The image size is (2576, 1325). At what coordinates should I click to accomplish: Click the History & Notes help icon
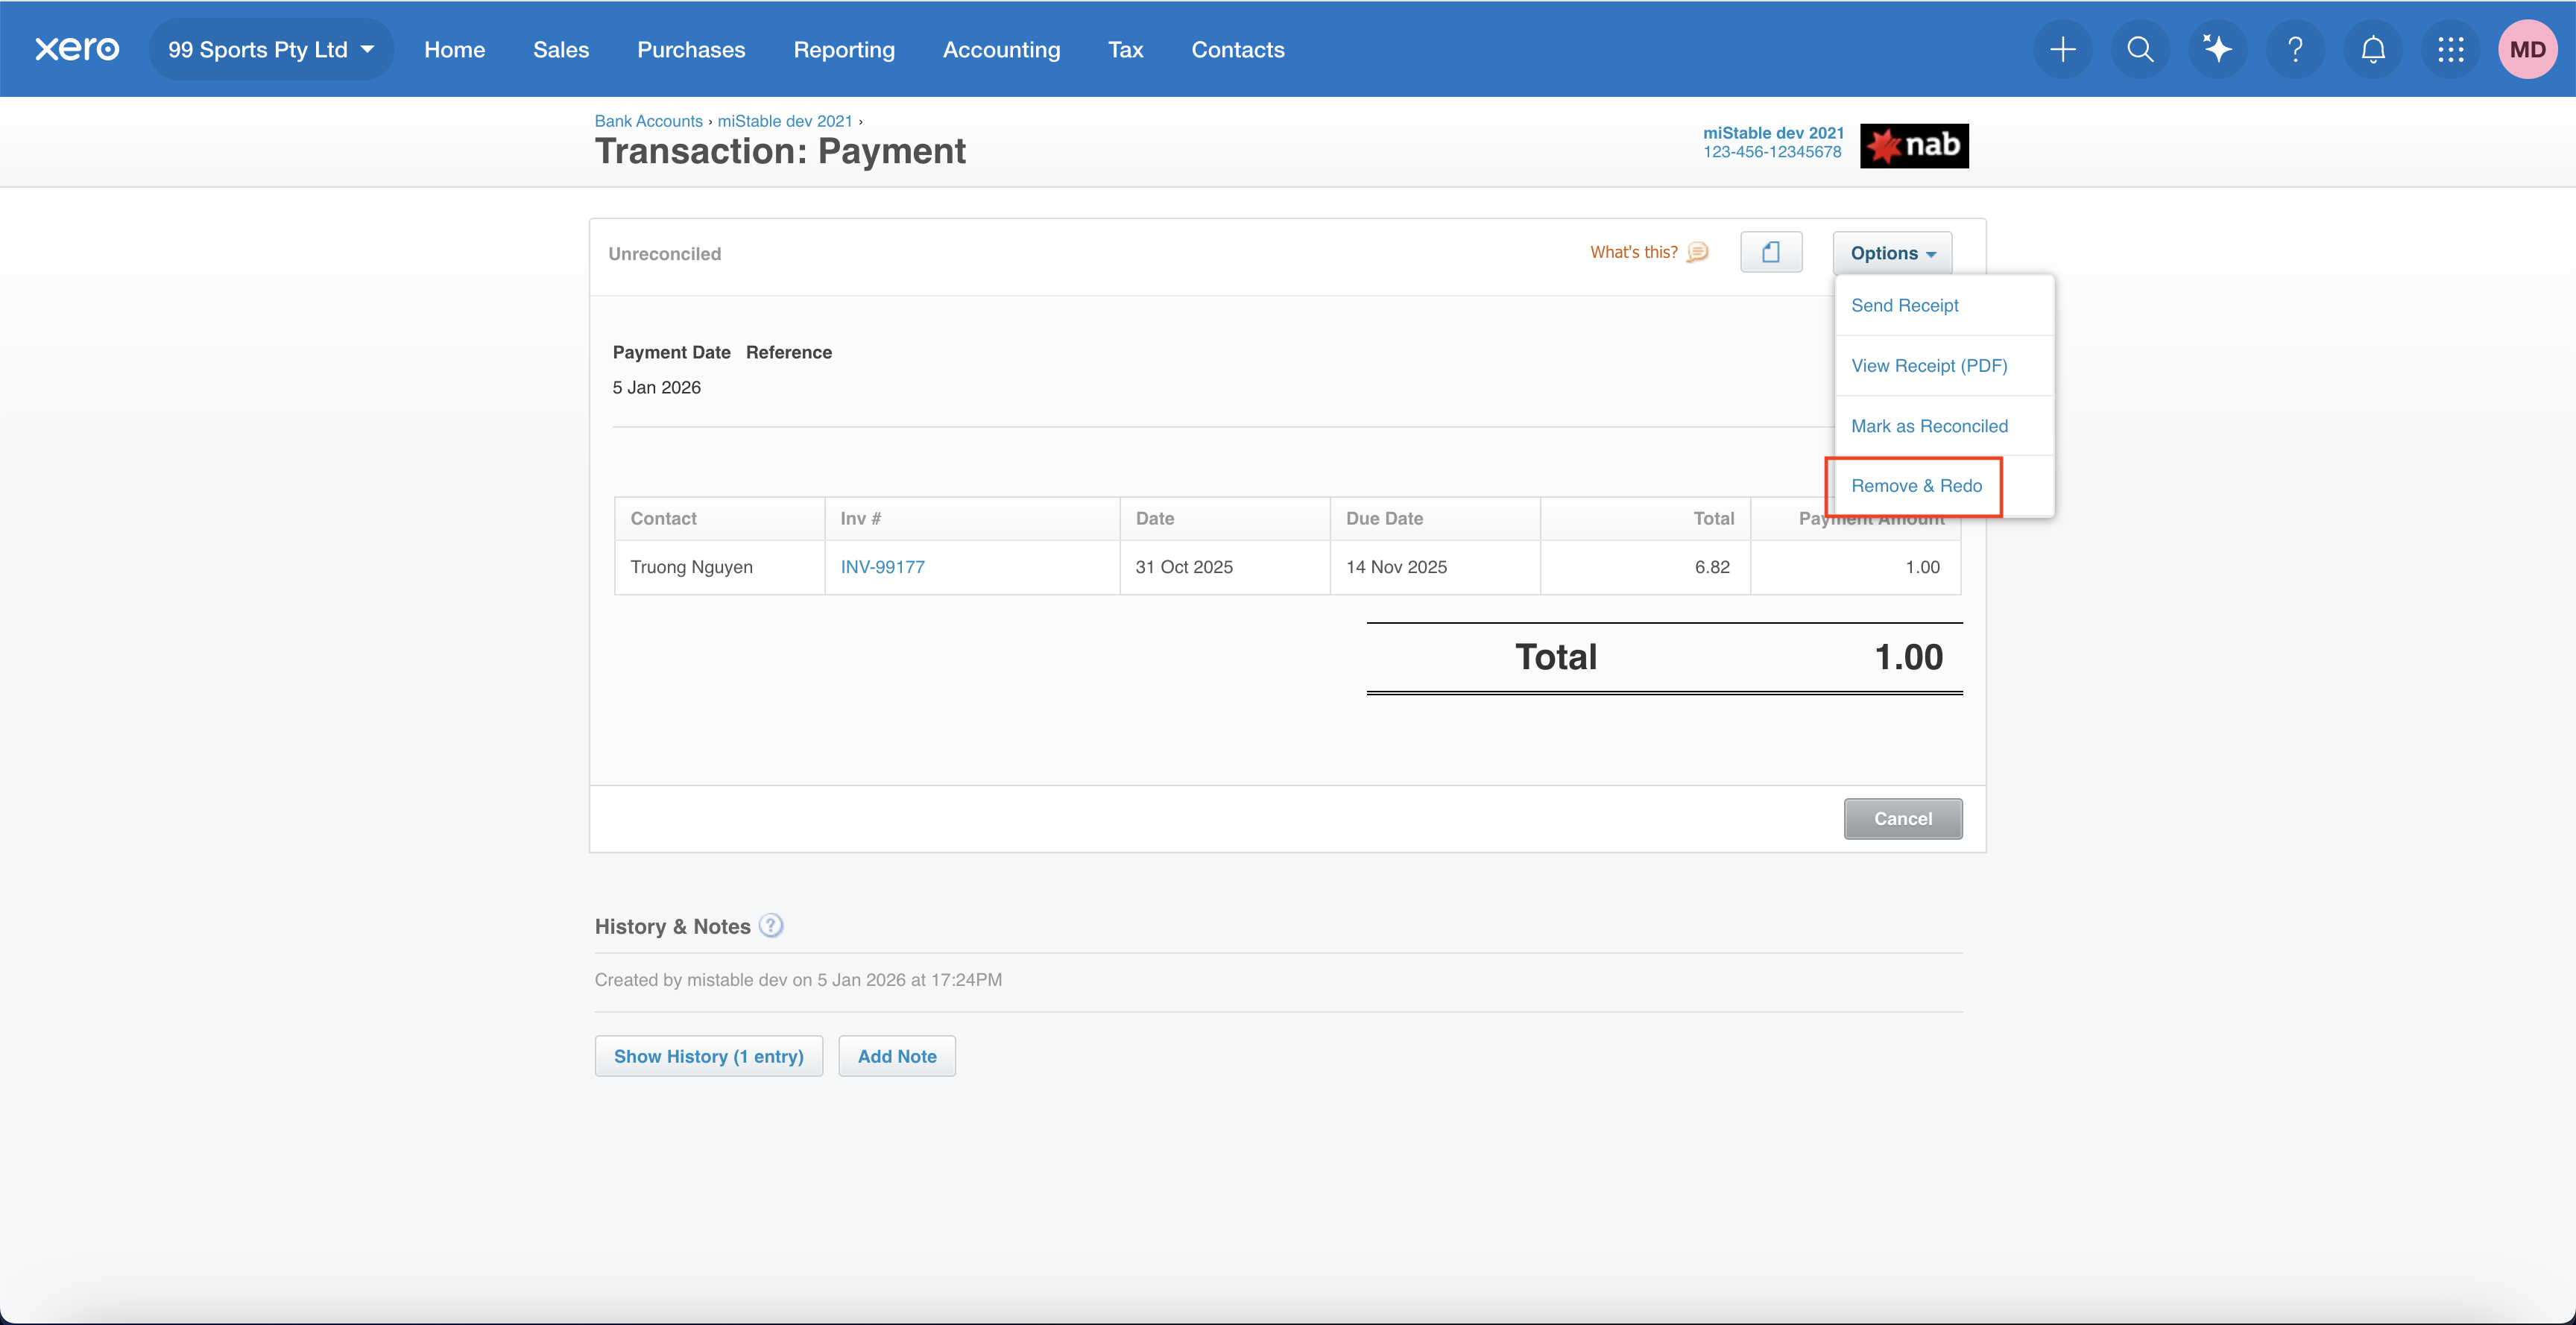click(771, 926)
